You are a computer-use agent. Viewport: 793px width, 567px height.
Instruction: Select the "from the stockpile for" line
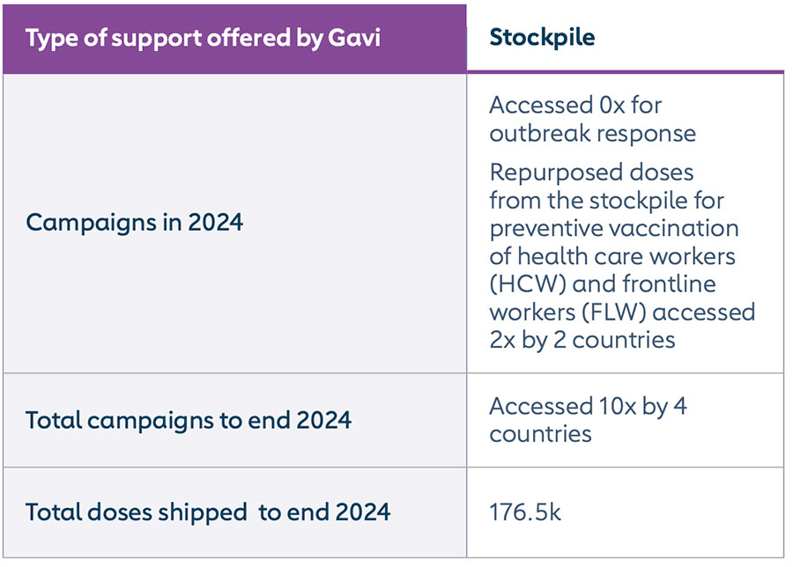606,200
